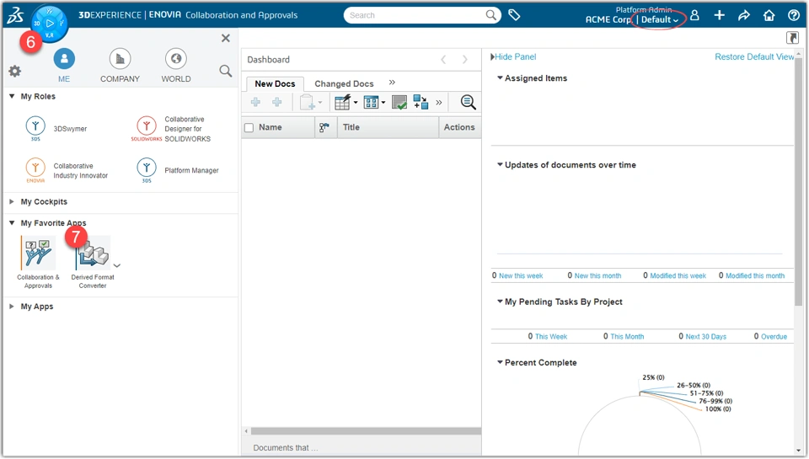This screenshot has height=459, width=809.
Task: Click the top-right page pin icon
Action: pyautogui.click(x=792, y=38)
